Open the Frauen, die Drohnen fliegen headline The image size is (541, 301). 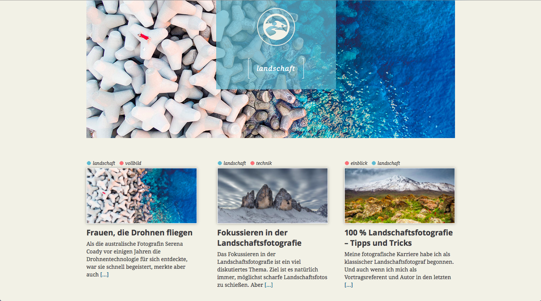pos(139,233)
